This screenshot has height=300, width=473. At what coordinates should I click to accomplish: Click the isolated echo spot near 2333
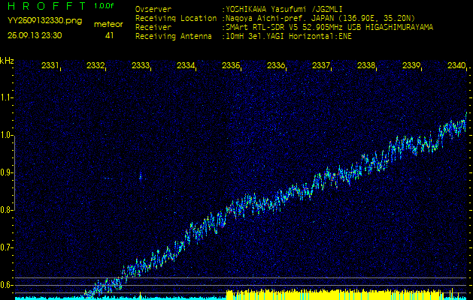[140, 178]
